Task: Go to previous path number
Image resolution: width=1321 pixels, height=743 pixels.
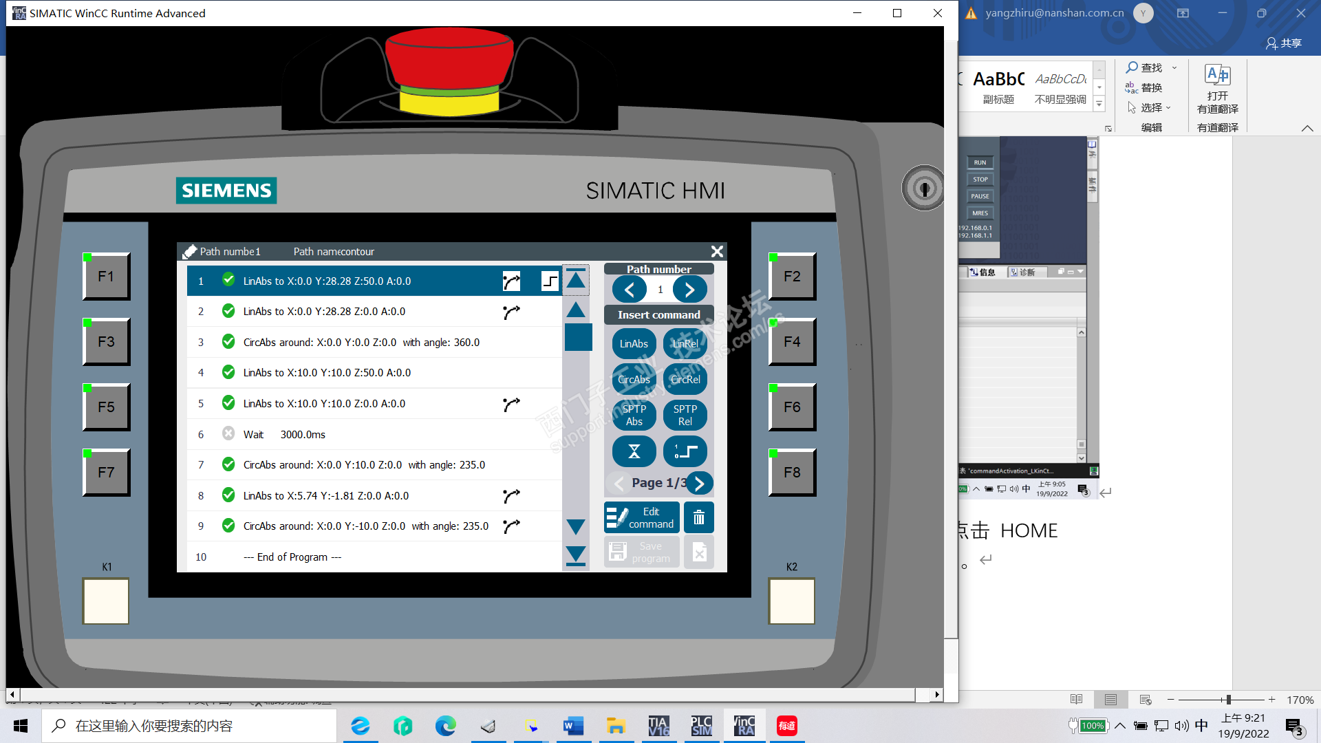Action: tap(630, 290)
